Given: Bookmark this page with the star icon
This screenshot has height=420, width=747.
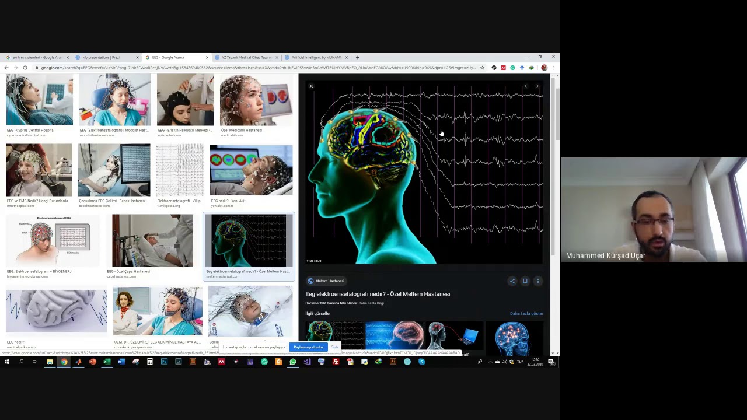Looking at the screenshot, I should 482,68.
